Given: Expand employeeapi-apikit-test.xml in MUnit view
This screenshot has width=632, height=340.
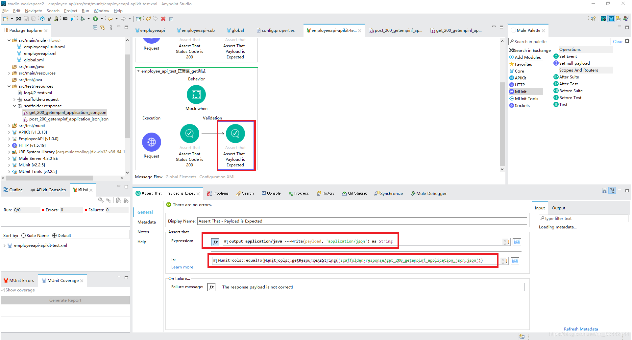Looking at the screenshot, I should click(x=4, y=245).
